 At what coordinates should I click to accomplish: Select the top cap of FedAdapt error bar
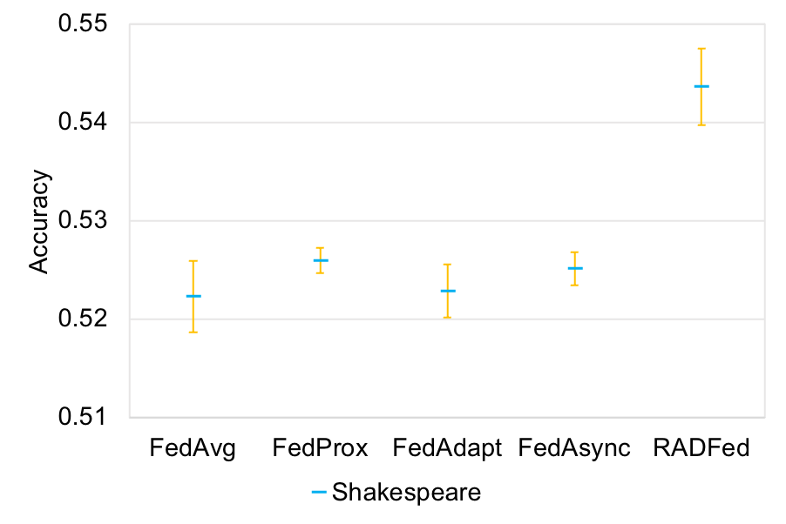[447, 265]
